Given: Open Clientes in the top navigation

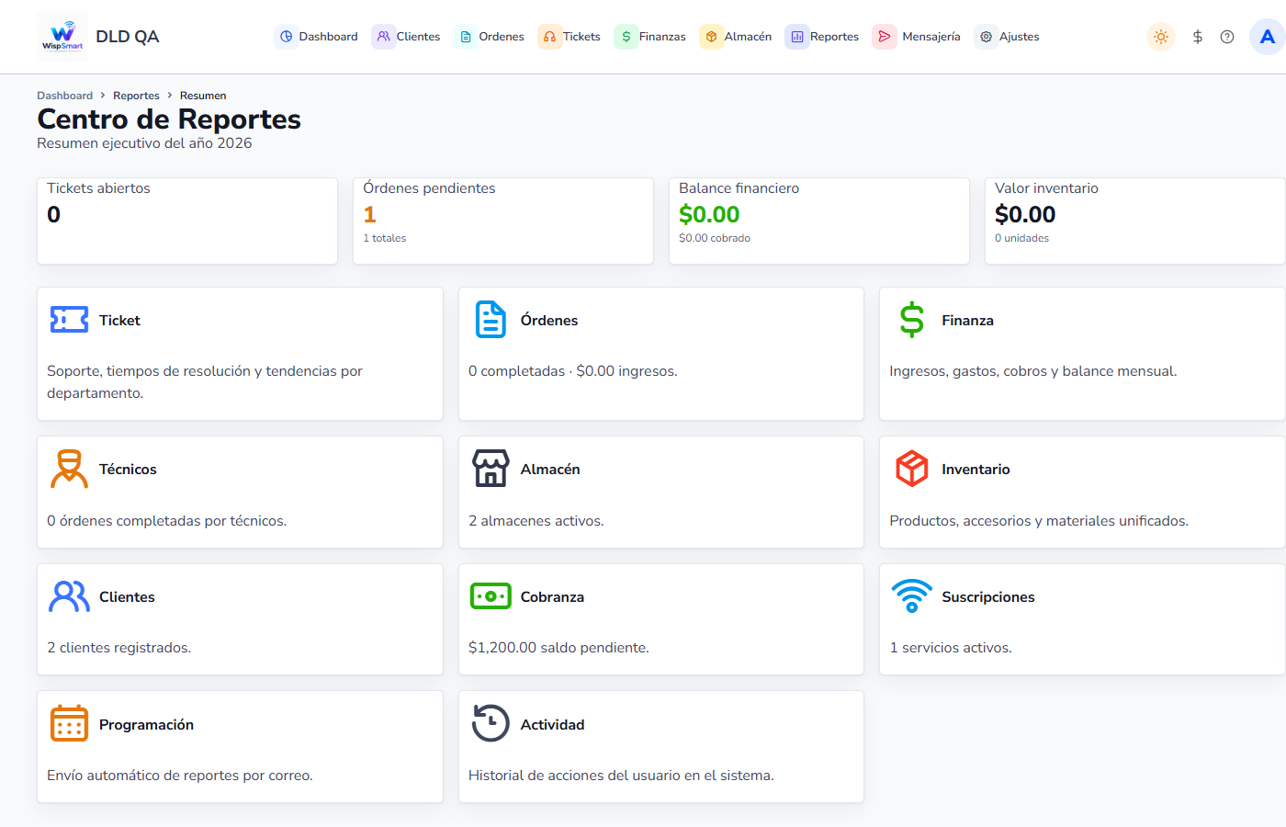Looking at the screenshot, I should (407, 37).
